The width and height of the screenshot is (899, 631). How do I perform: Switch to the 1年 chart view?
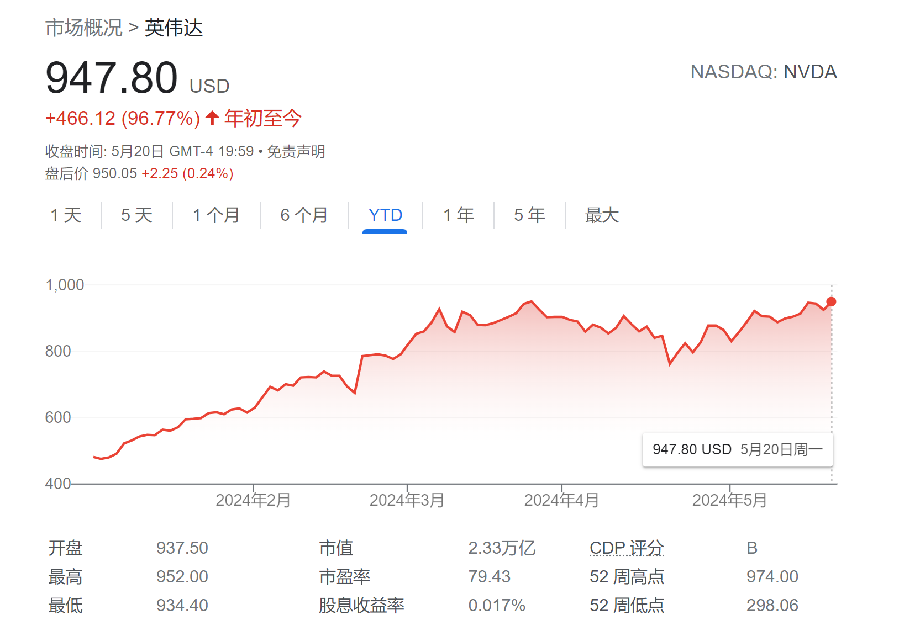click(458, 216)
